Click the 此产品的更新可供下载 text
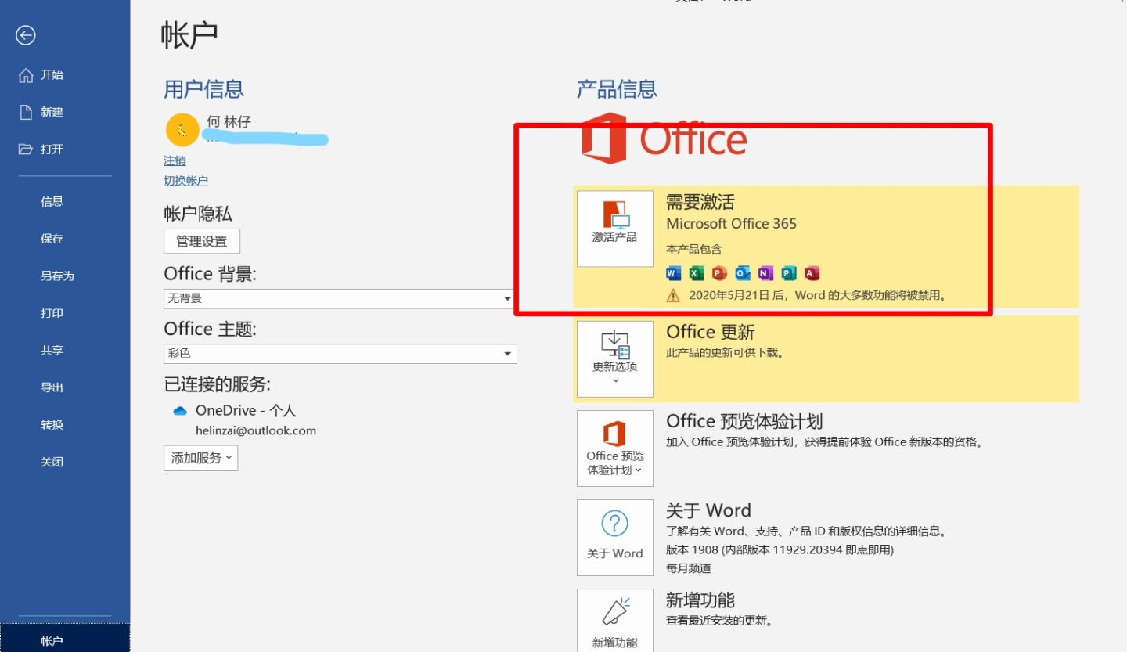 pyautogui.click(x=725, y=353)
